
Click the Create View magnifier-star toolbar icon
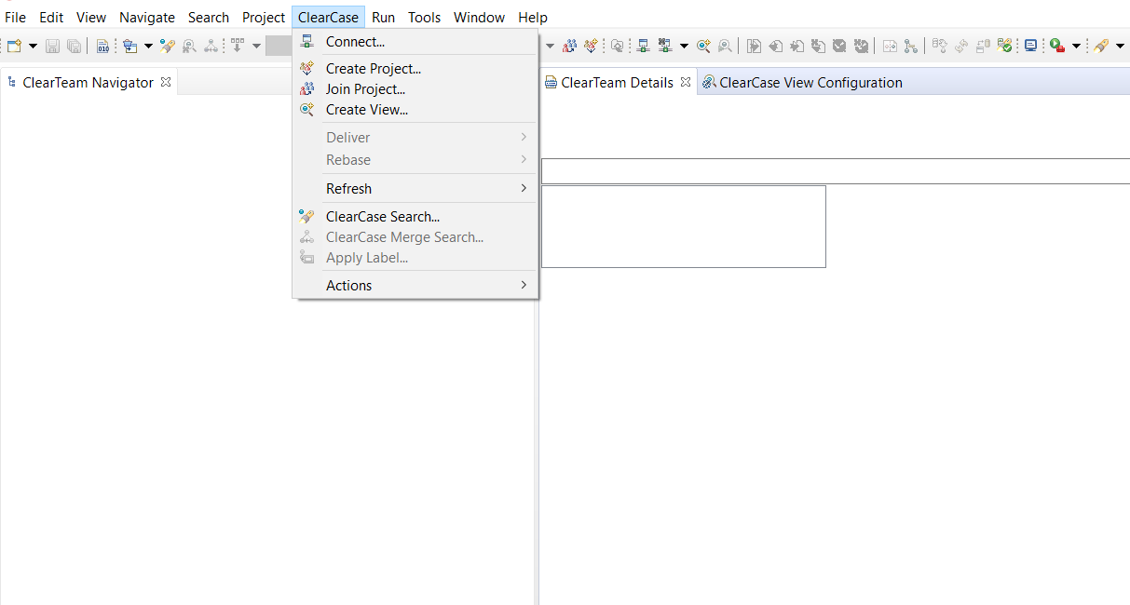pos(703,46)
